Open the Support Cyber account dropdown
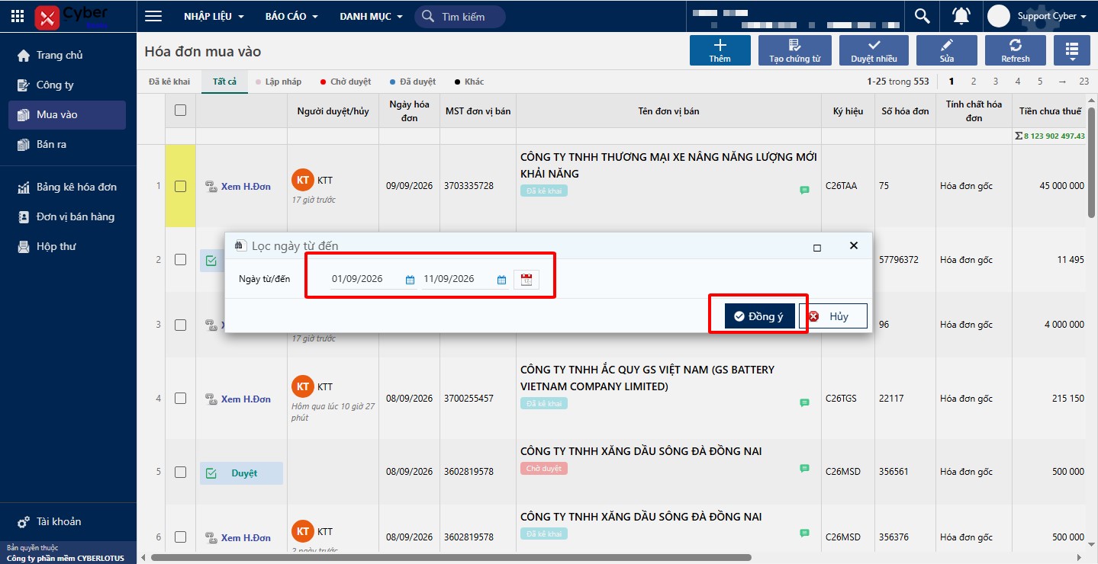This screenshot has width=1098, height=564. coord(1052,16)
